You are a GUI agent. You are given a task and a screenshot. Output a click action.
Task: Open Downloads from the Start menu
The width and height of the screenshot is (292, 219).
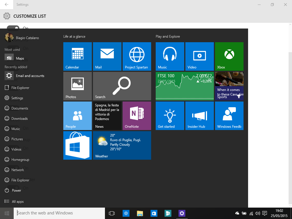point(16,118)
